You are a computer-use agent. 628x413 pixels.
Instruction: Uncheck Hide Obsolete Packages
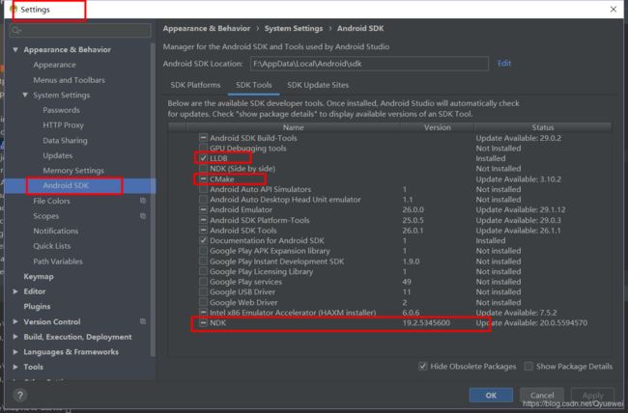coord(423,366)
